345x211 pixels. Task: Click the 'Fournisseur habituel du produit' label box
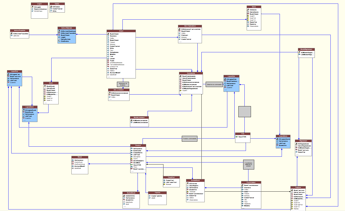coord(249,164)
